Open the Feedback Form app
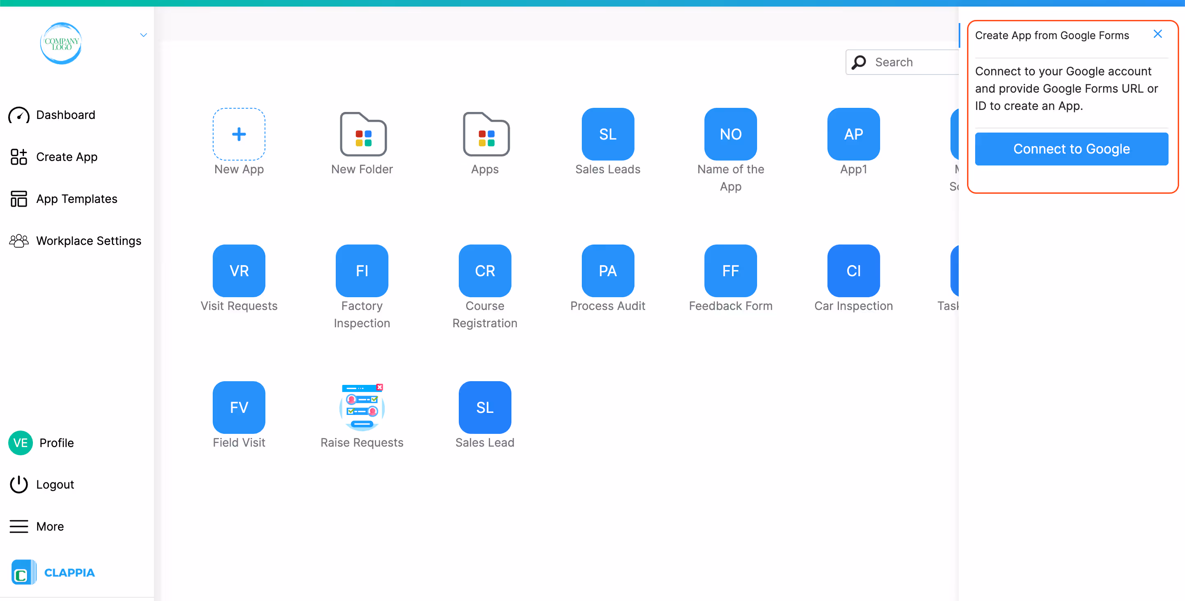Screen dimensions: 1185x601 pyautogui.click(x=730, y=270)
